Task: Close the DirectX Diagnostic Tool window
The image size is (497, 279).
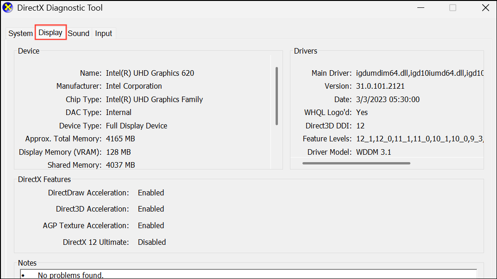Action: click(485, 8)
